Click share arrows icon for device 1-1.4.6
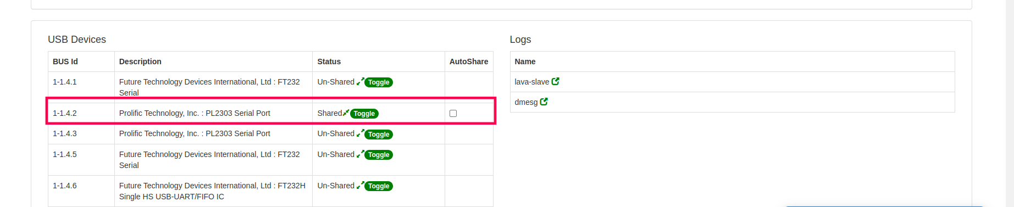The width and height of the screenshot is (1014, 207). tap(360, 186)
